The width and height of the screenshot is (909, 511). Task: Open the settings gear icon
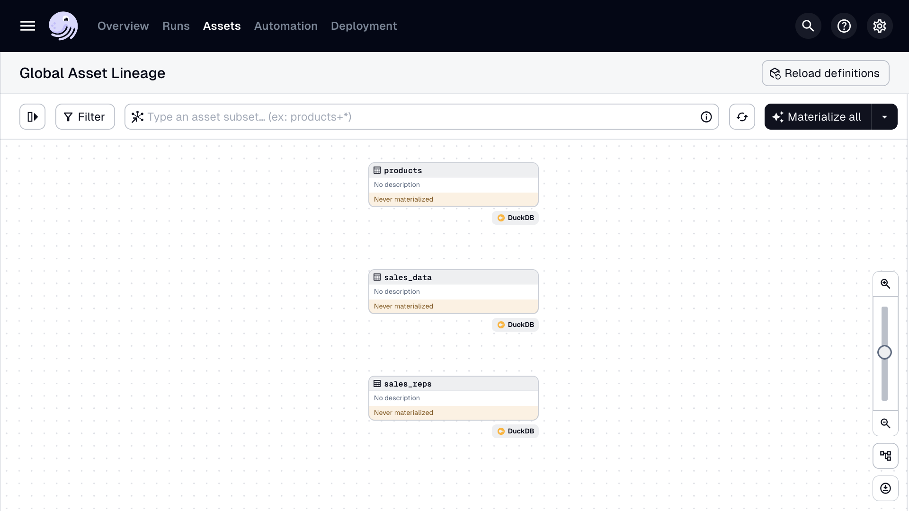[x=880, y=26]
